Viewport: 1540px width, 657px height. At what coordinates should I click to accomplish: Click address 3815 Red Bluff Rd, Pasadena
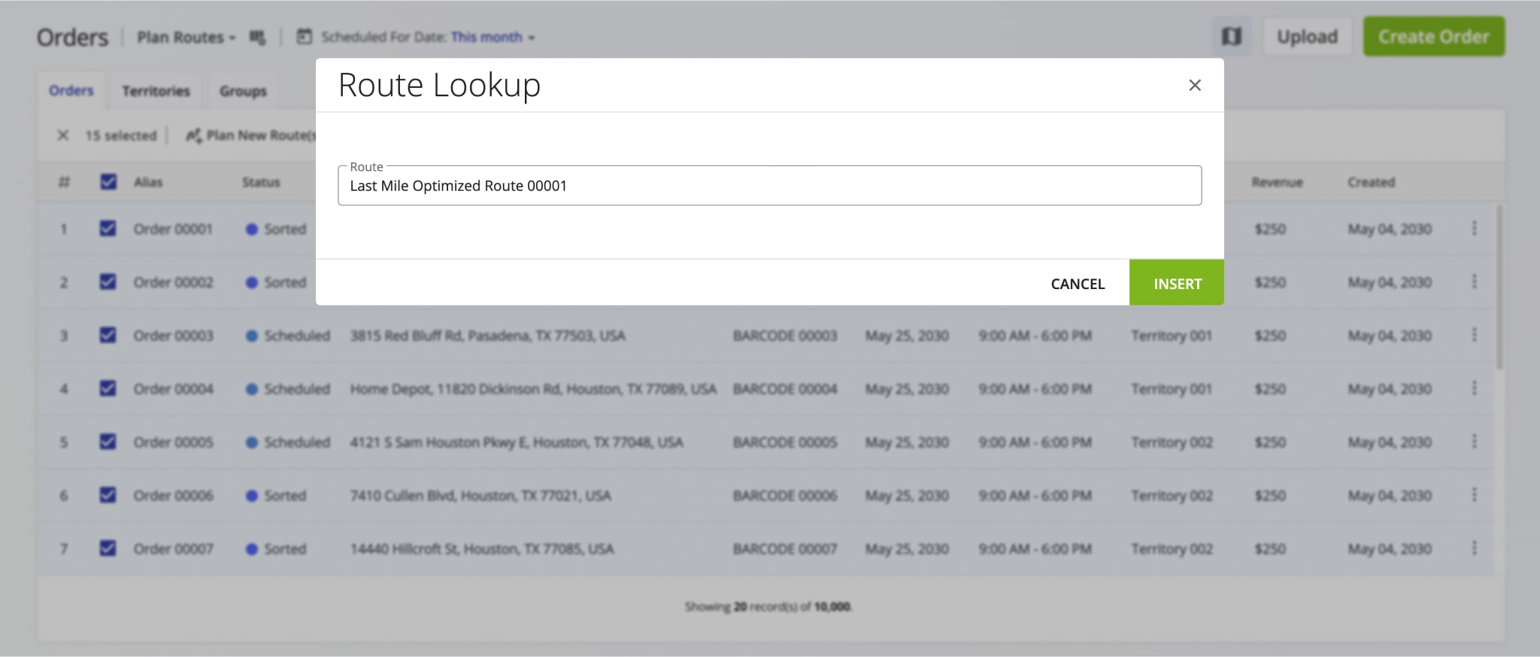pos(487,336)
